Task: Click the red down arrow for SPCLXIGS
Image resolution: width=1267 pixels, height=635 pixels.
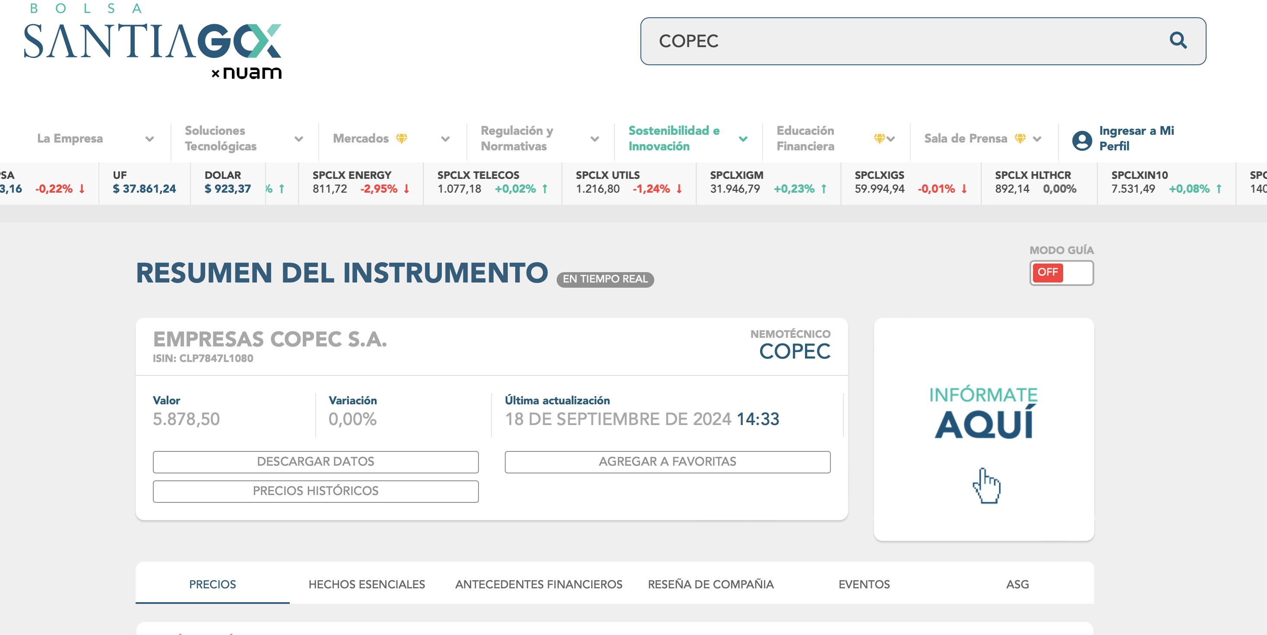Action: [965, 189]
